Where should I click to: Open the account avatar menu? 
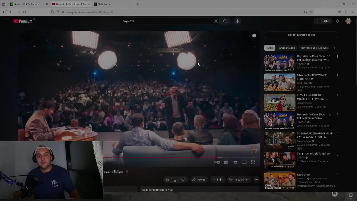348,21
